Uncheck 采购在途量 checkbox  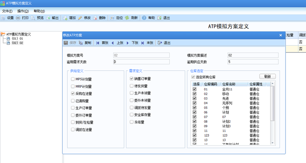(x=73, y=93)
